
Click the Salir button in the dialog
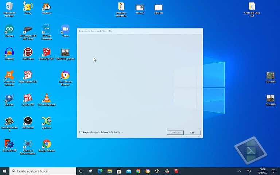(x=192, y=133)
